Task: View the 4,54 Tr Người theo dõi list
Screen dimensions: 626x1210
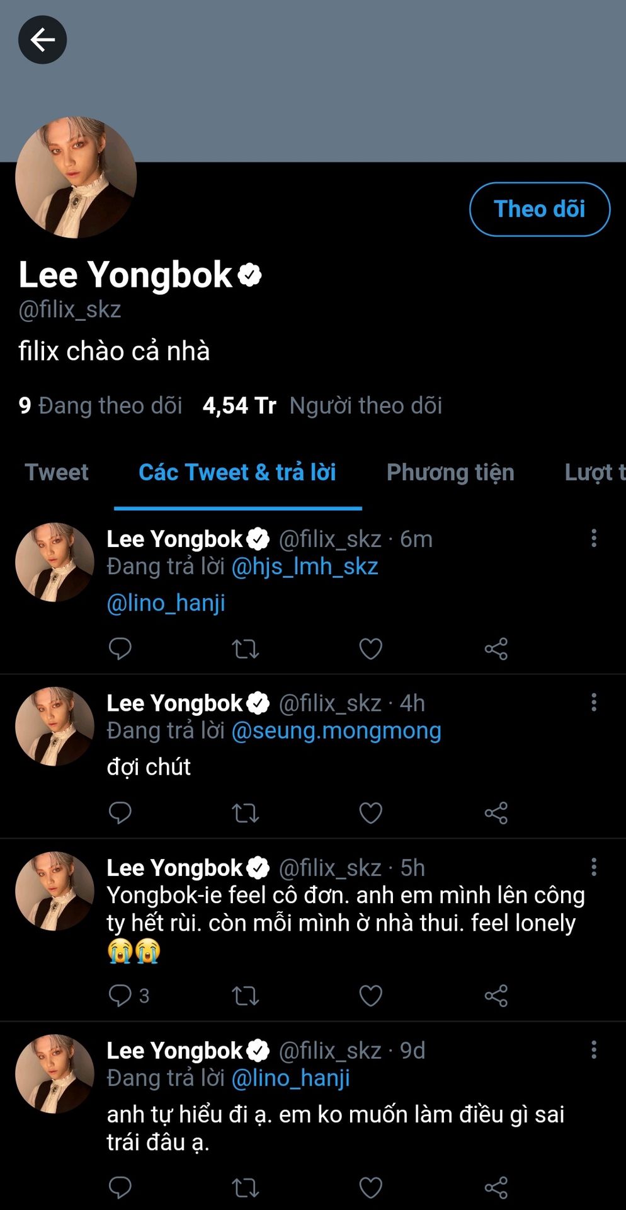Action: click(x=322, y=405)
